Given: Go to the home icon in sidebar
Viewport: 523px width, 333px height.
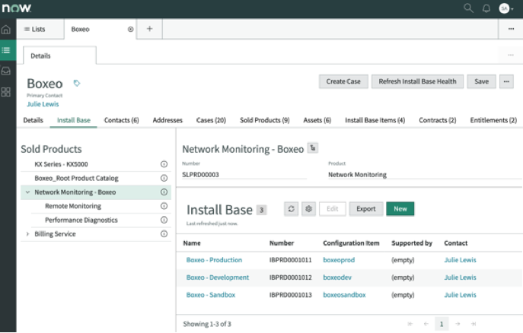Looking at the screenshot, I should (x=6, y=30).
